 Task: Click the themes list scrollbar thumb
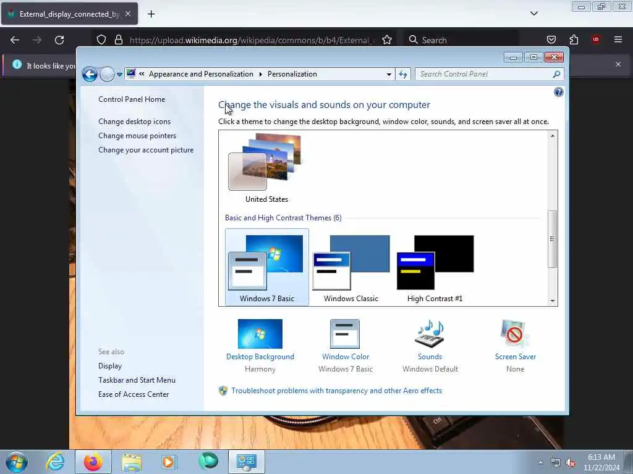[x=552, y=239]
